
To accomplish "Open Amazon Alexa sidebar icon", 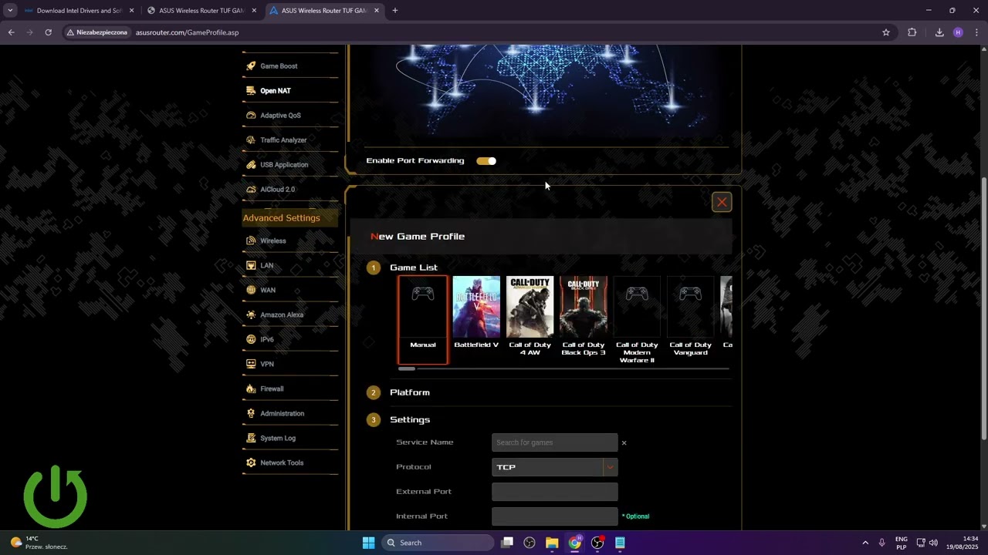I will pos(251,314).
